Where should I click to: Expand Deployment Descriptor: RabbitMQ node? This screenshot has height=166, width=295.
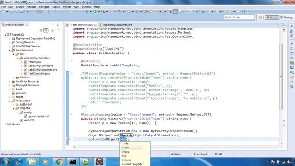9,39
